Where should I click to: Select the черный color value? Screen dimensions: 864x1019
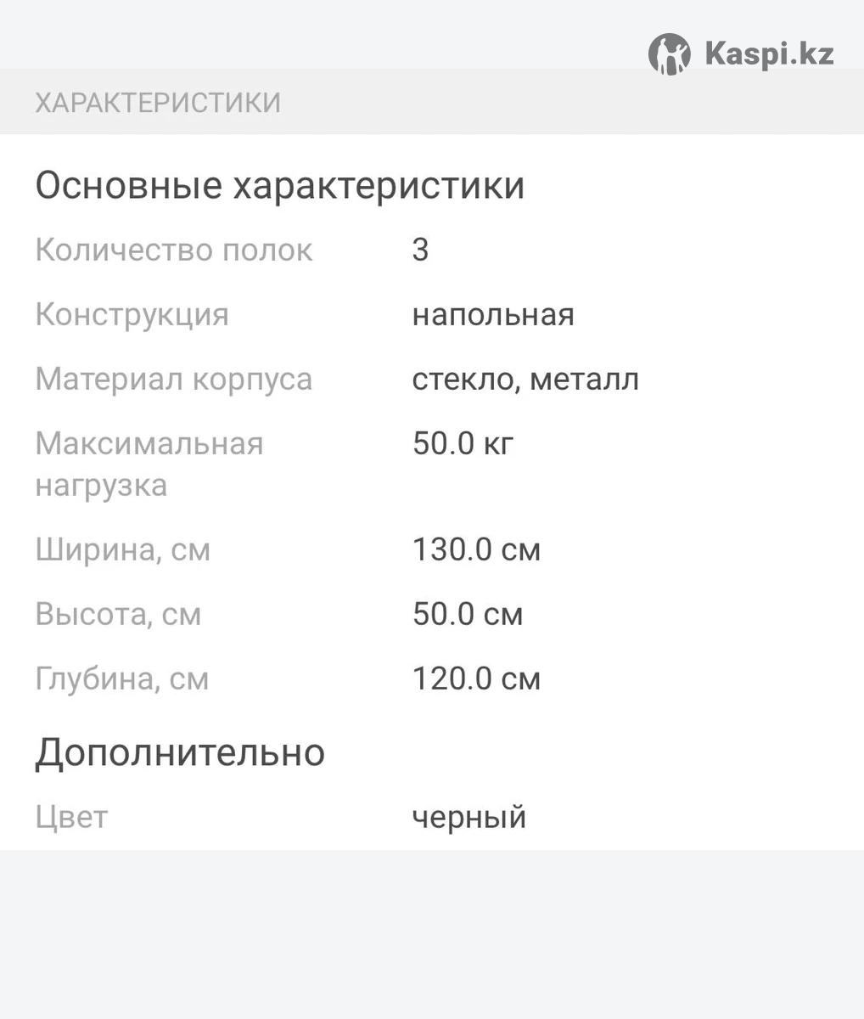coord(469,818)
